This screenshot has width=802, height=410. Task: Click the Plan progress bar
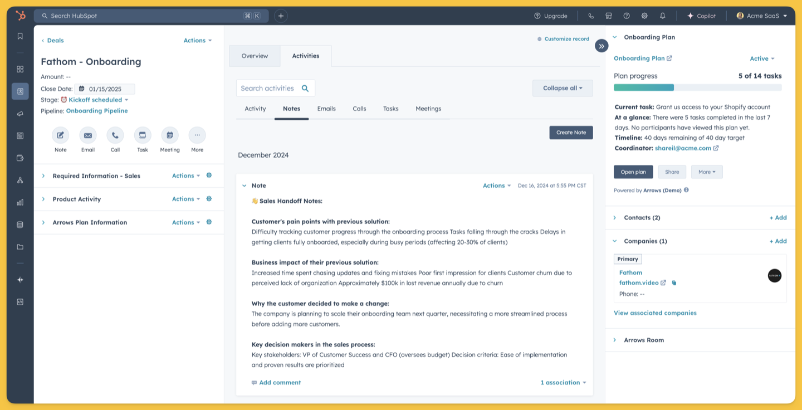pyautogui.click(x=697, y=87)
